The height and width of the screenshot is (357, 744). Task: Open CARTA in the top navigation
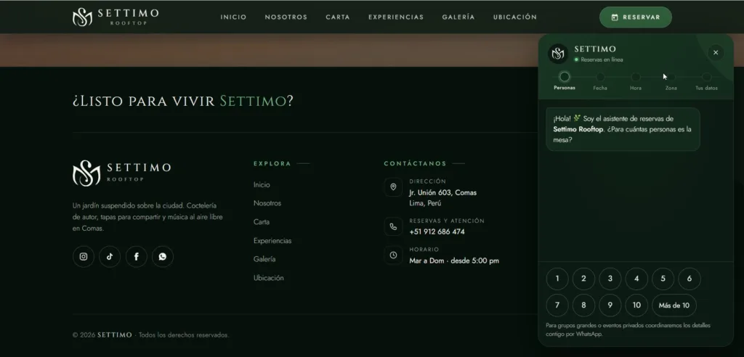(338, 17)
